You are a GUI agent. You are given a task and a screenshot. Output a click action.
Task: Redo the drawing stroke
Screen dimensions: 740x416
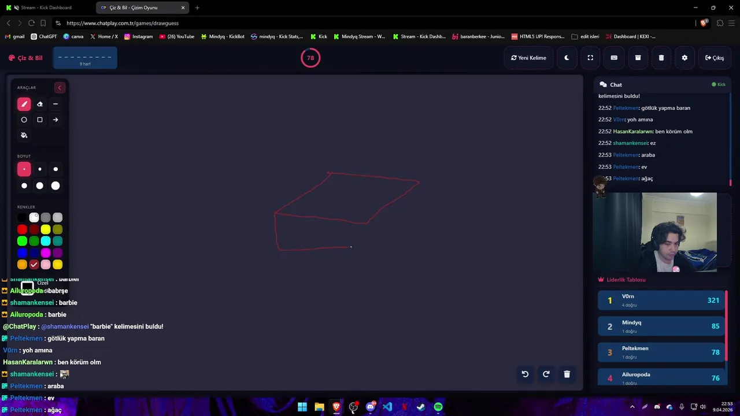(x=546, y=374)
